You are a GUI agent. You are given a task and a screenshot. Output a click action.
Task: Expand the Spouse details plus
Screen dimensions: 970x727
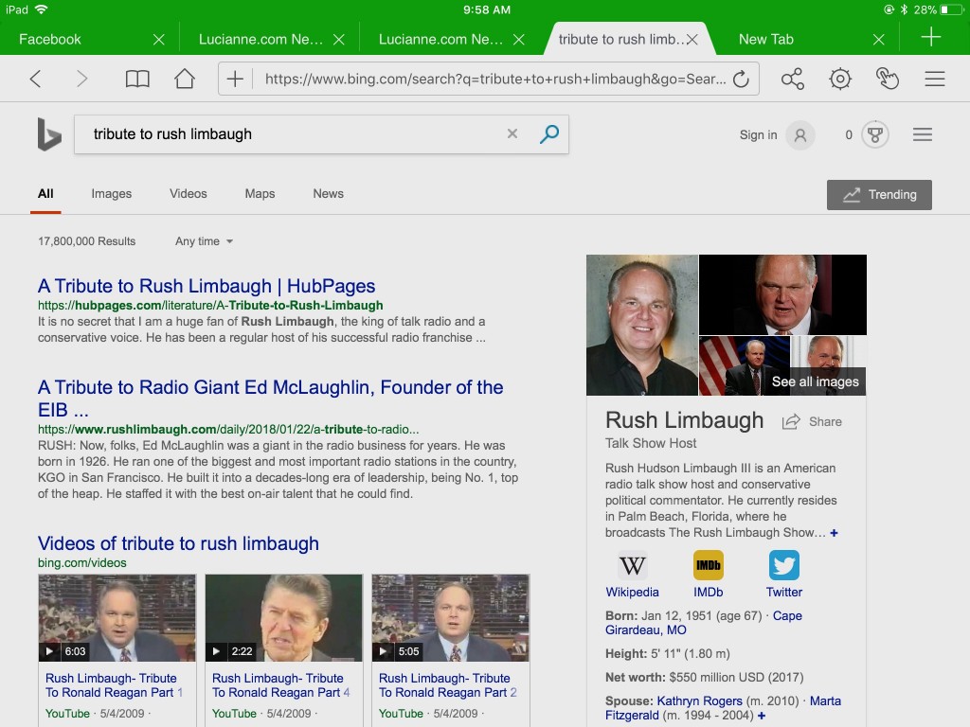762,716
